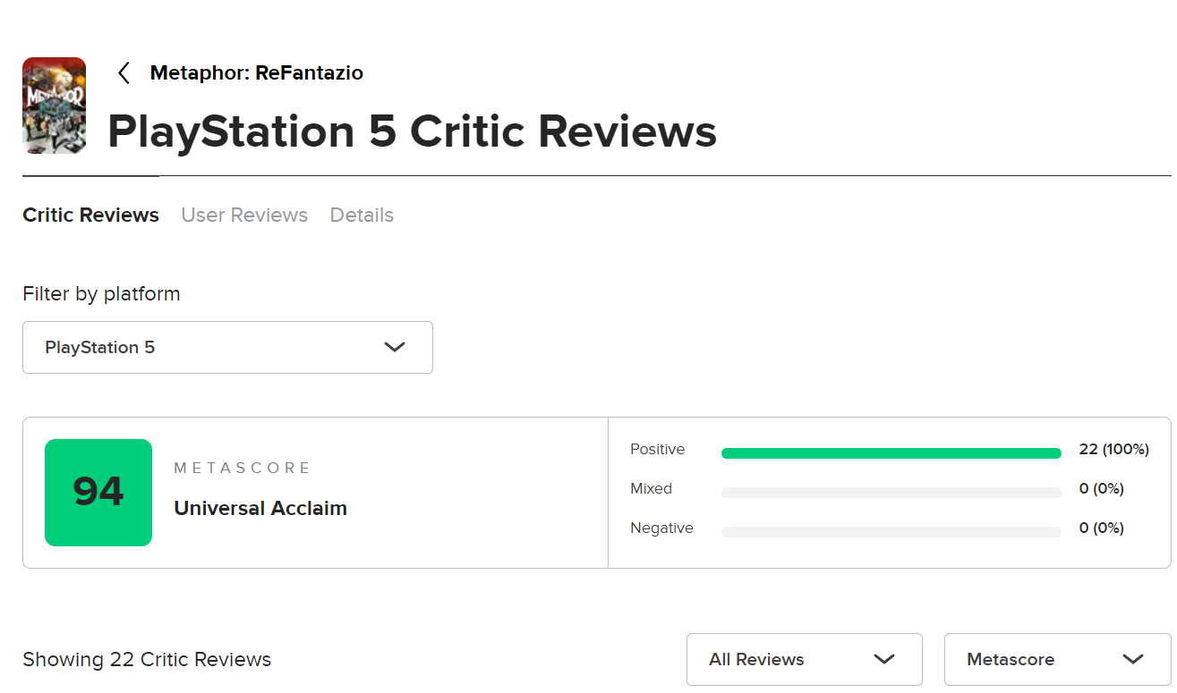Screen dimensions: 1177x693
Task: Go to the Metaphor: ReFantazio game page link
Action: [x=256, y=73]
